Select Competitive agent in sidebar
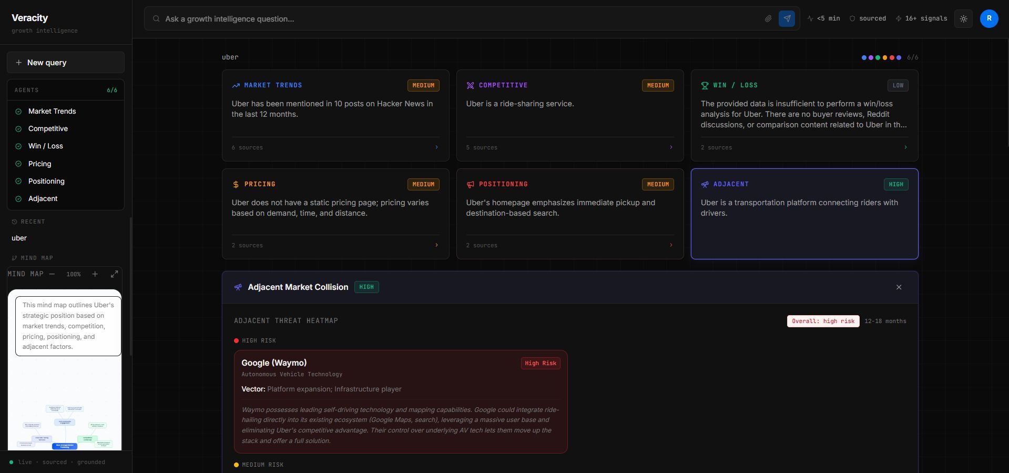 tap(66, 128)
